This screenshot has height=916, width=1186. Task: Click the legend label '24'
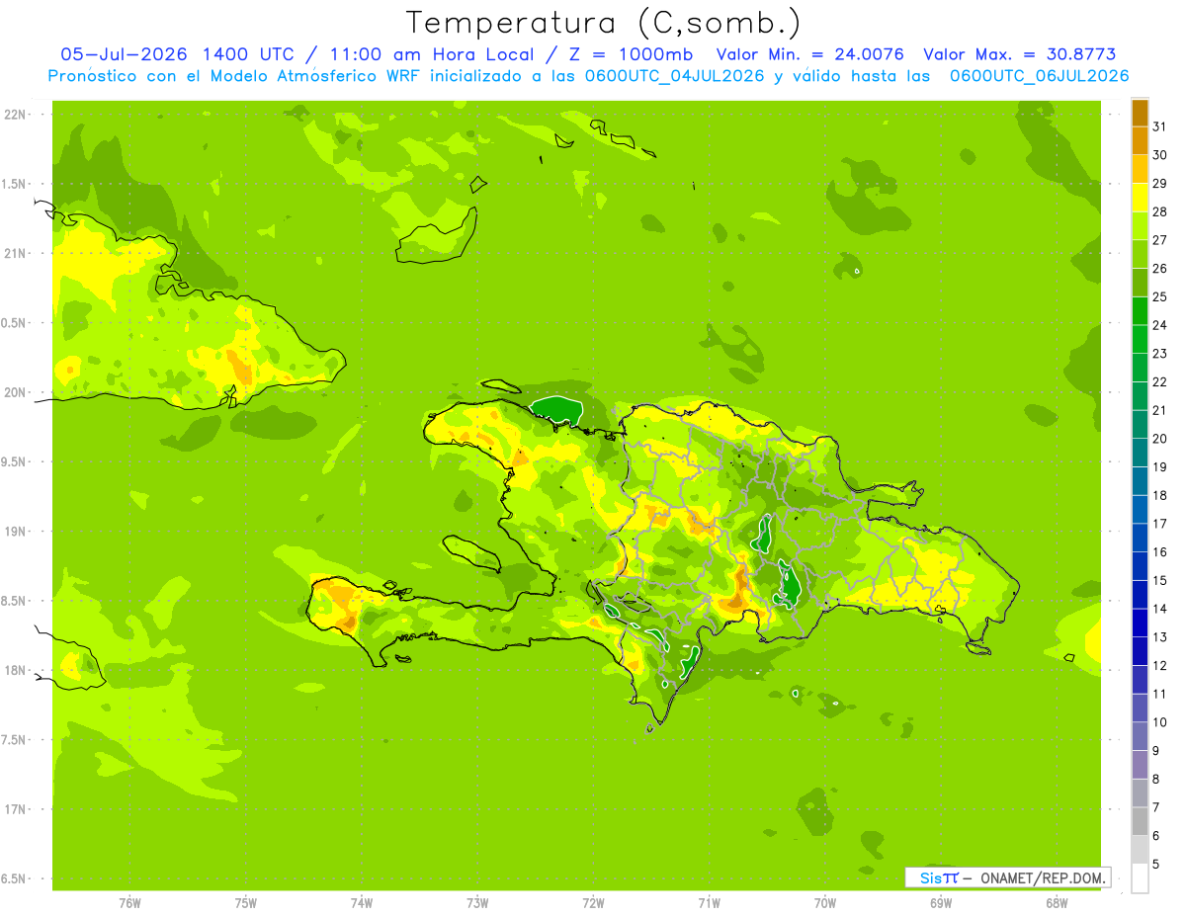(x=1160, y=325)
